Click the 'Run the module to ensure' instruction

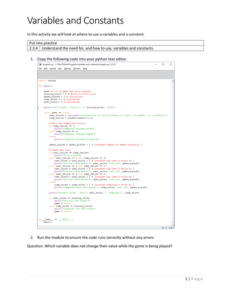(96, 238)
